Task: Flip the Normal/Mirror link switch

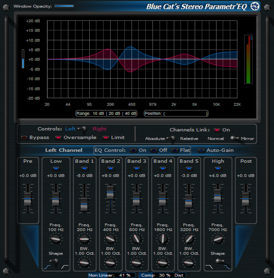Action: [234, 139]
